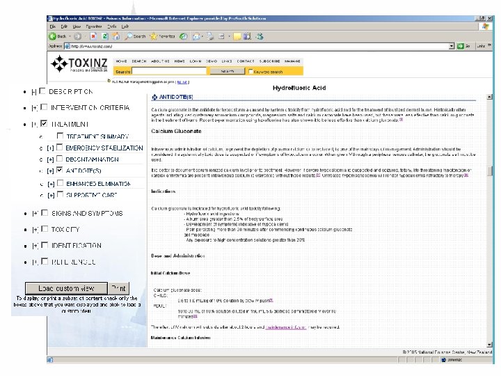Screen dimensions: 501x376
Task: Check the Description checkbox
Action: tap(42, 91)
